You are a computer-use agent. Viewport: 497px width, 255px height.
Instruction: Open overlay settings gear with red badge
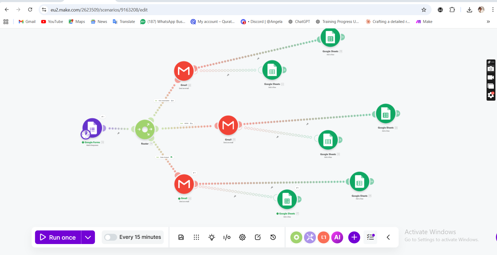pyautogui.click(x=491, y=95)
